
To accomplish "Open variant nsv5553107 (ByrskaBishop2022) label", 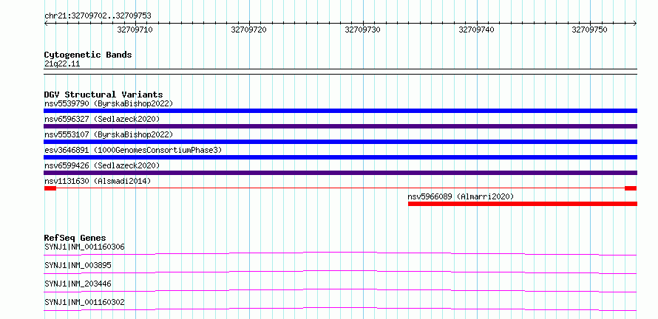I will (109, 134).
